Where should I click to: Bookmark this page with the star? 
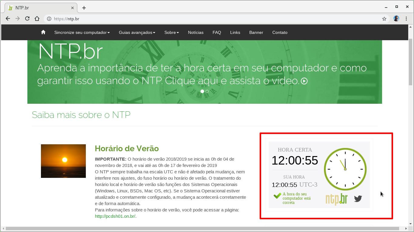tap(384, 19)
